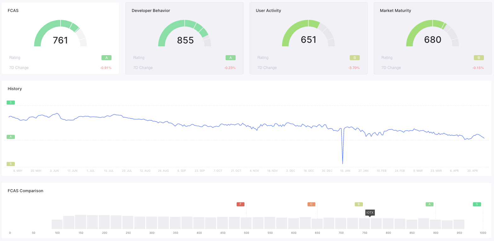Click the S grade marker on History chart

pyautogui.click(x=11, y=102)
